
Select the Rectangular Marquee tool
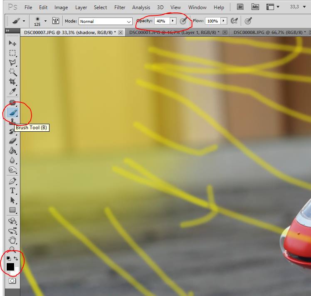[12, 53]
